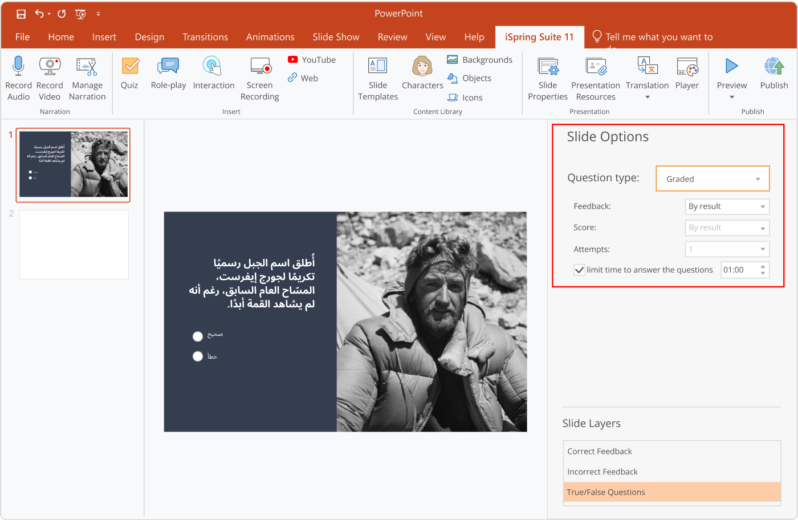Click the Undo arrow icon

(x=39, y=14)
